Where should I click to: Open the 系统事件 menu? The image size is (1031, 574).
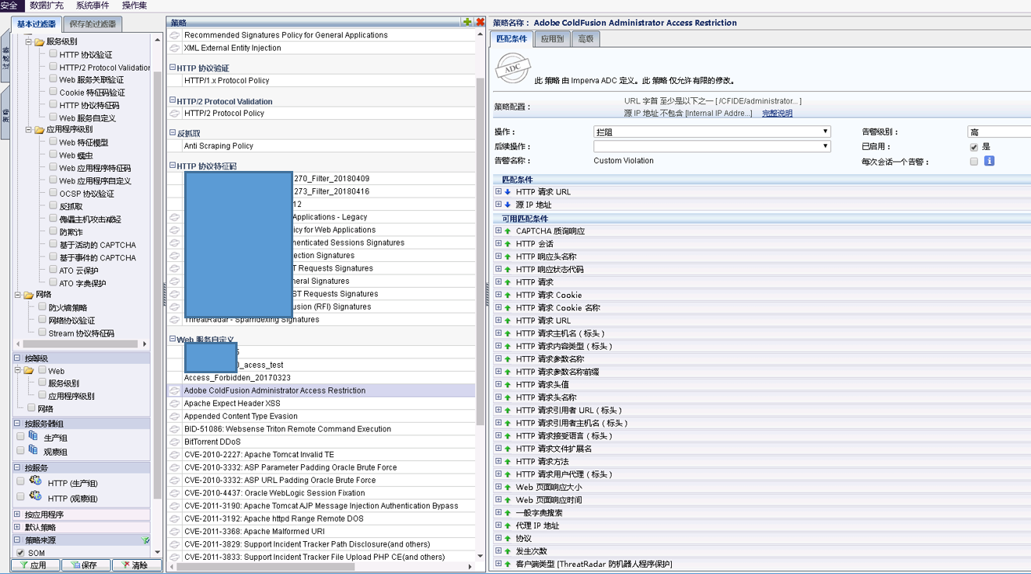pos(93,5)
